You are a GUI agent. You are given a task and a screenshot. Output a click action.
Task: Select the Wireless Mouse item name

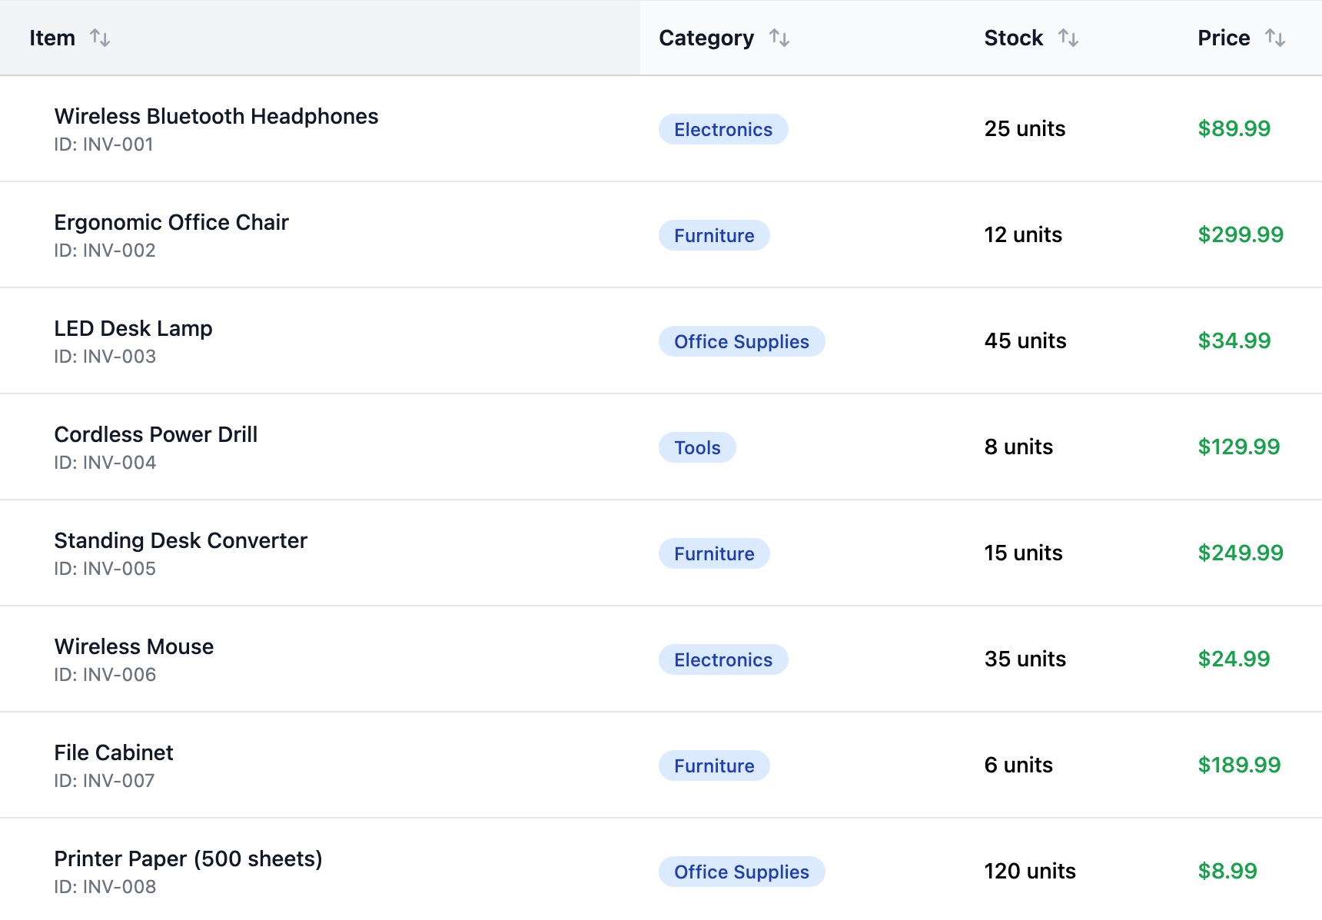(x=134, y=646)
